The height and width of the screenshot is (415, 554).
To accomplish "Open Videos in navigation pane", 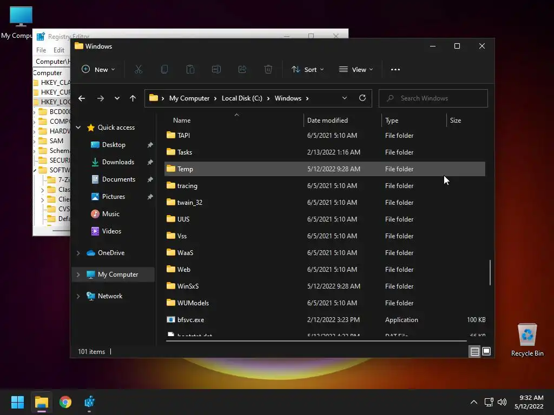I will click(x=111, y=231).
